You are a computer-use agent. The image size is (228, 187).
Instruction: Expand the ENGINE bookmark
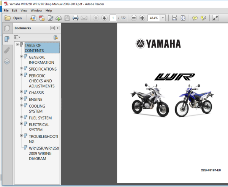21,98
